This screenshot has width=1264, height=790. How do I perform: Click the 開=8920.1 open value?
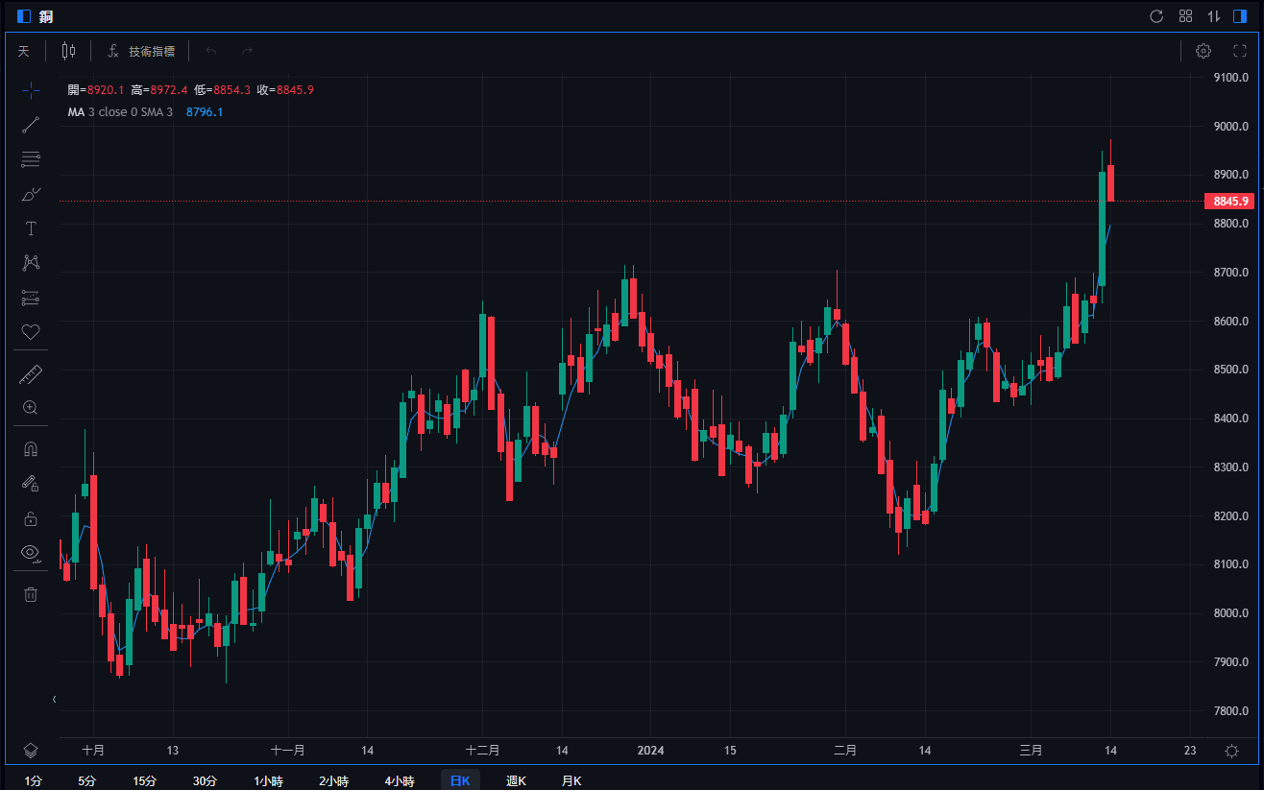pos(96,90)
